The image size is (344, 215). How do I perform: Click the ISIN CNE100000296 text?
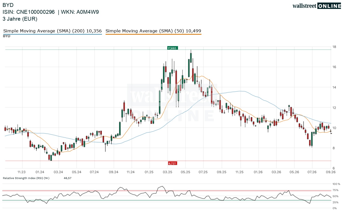29,12
